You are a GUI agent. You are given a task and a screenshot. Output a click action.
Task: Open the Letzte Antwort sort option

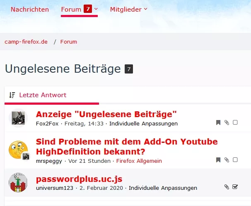pyautogui.click(x=43, y=95)
